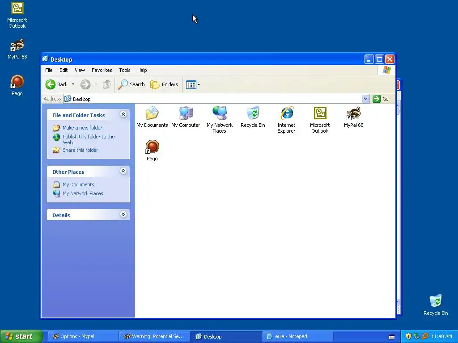Click on-screen keyboard icon in taskbar
The height and width of the screenshot is (343, 458).
pyautogui.click(x=392, y=337)
